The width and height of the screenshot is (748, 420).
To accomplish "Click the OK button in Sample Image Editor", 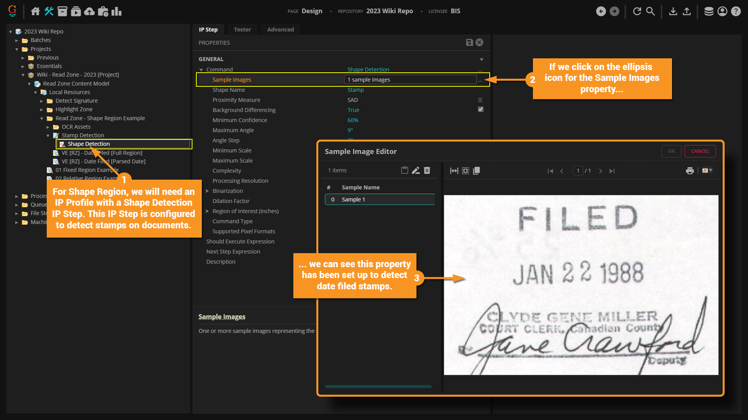I will (671, 151).
